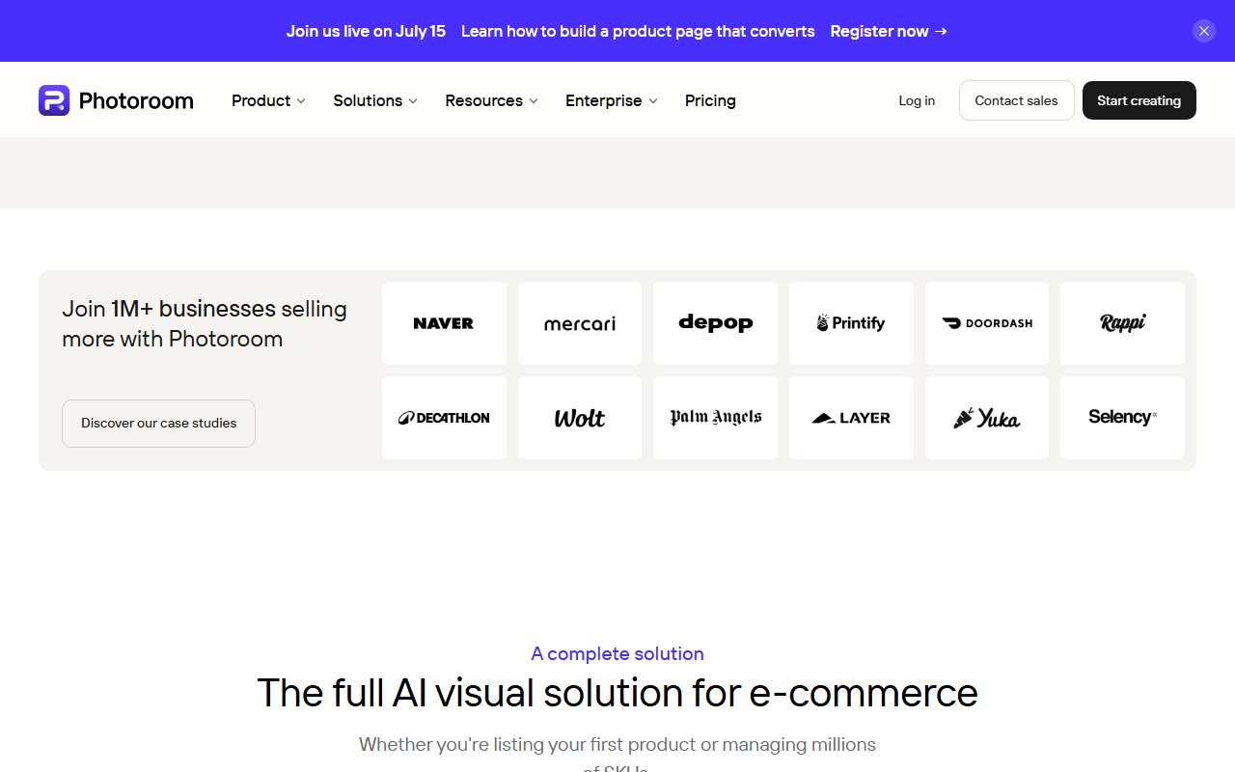Click the Photoroom logo icon
Viewport: 1235px width, 772px height.
[x=54, y=100]
